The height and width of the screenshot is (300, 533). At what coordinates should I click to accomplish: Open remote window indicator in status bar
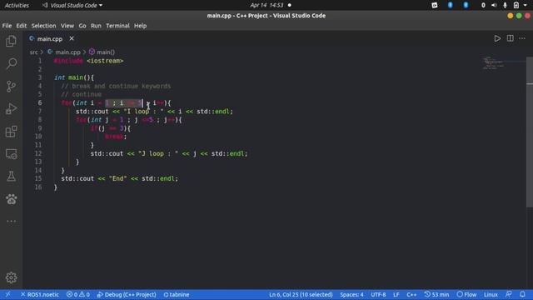click(7, 294)
